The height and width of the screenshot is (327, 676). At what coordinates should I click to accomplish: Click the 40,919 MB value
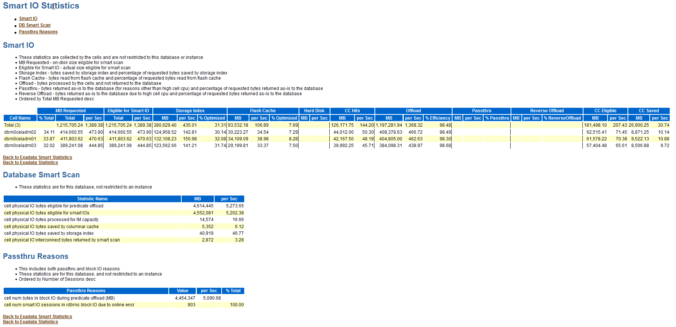[x=206, y=233]
